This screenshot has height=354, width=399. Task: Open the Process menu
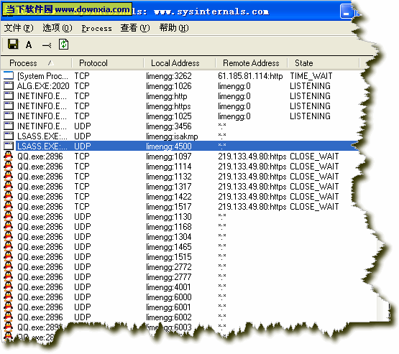(96, 29)
